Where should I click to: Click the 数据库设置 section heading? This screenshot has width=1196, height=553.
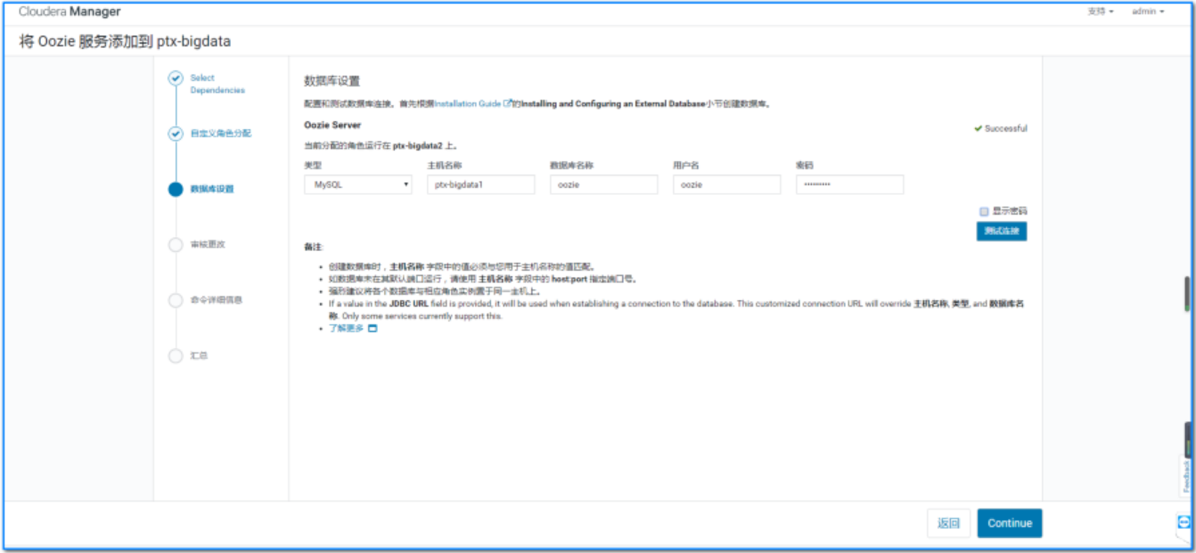tap(332, 81)
